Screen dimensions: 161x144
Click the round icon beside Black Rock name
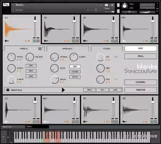click(8, 90)
